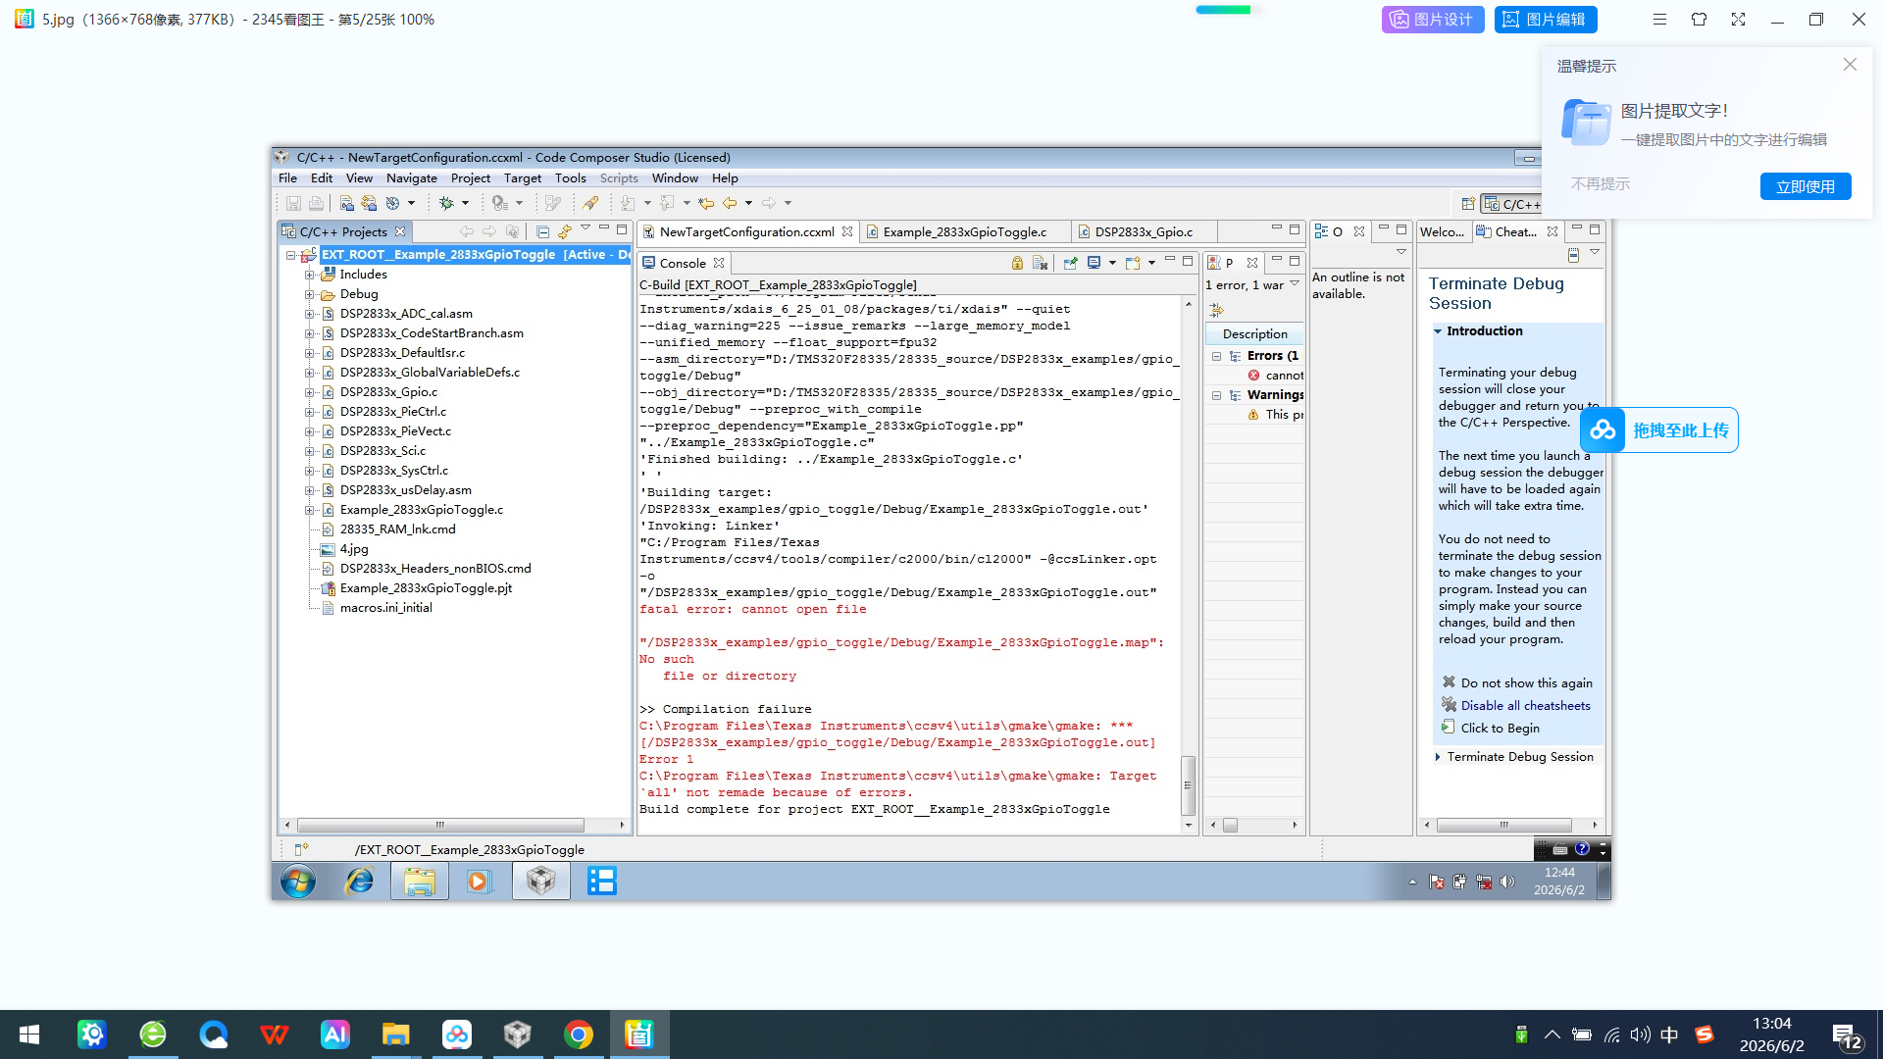Collapse the Introduction section in cheat sheet
1883x1059 pixels.
[1438, 331]
